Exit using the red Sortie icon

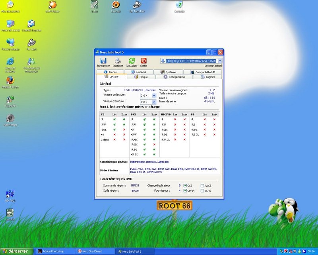tap(143, 61)
